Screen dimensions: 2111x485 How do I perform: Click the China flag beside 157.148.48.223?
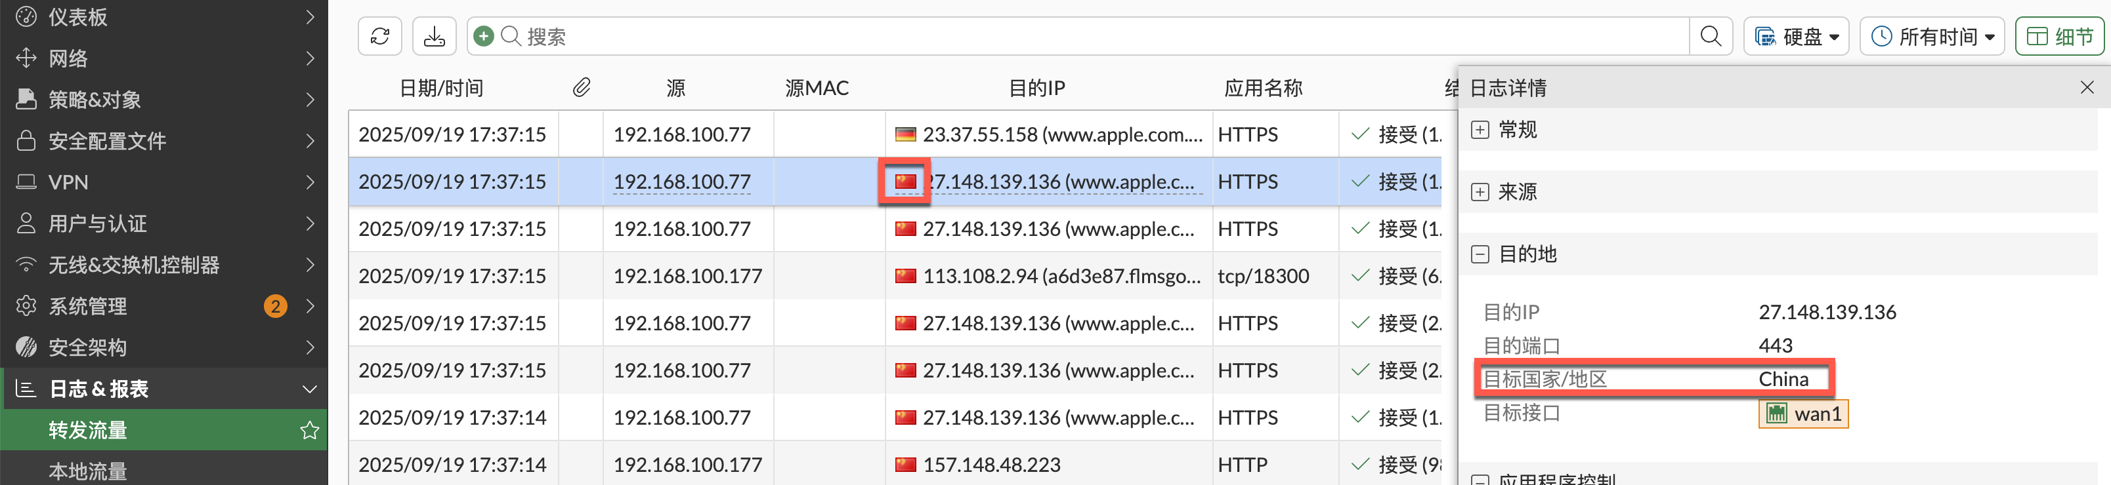(905, 465)
